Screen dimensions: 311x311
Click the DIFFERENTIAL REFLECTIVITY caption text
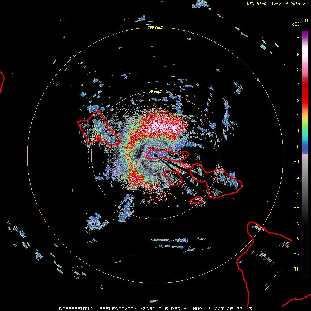point(98,309)
